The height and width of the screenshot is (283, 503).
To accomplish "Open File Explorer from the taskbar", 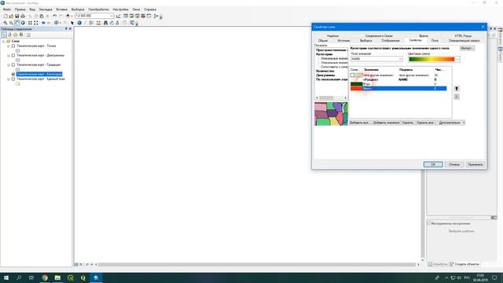I will click(57, 277).
